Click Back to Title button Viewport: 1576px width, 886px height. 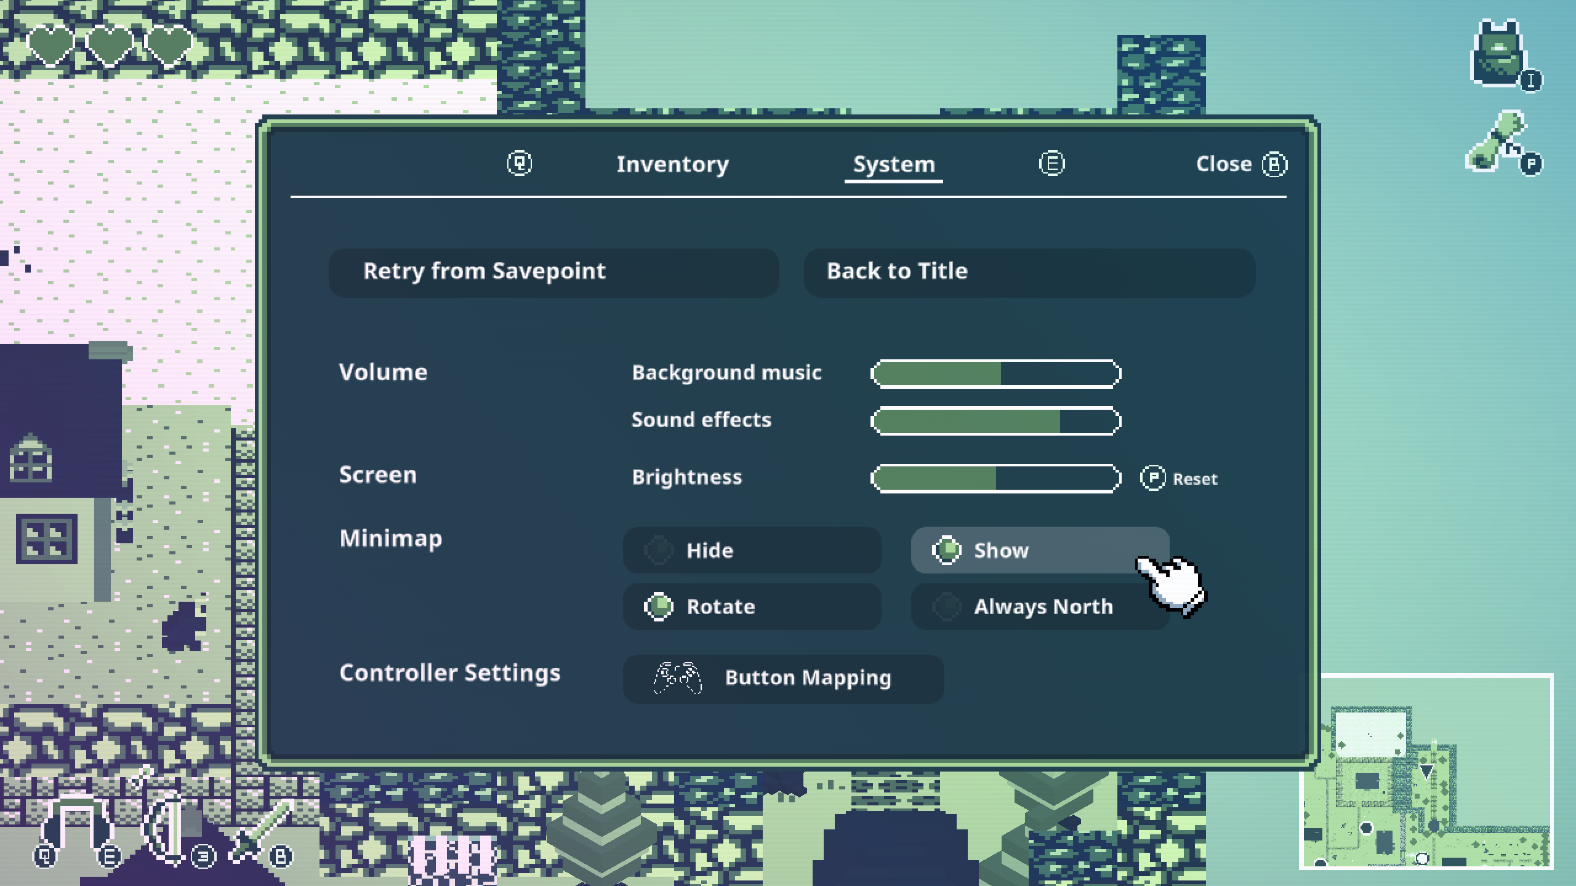(1029, 272)
